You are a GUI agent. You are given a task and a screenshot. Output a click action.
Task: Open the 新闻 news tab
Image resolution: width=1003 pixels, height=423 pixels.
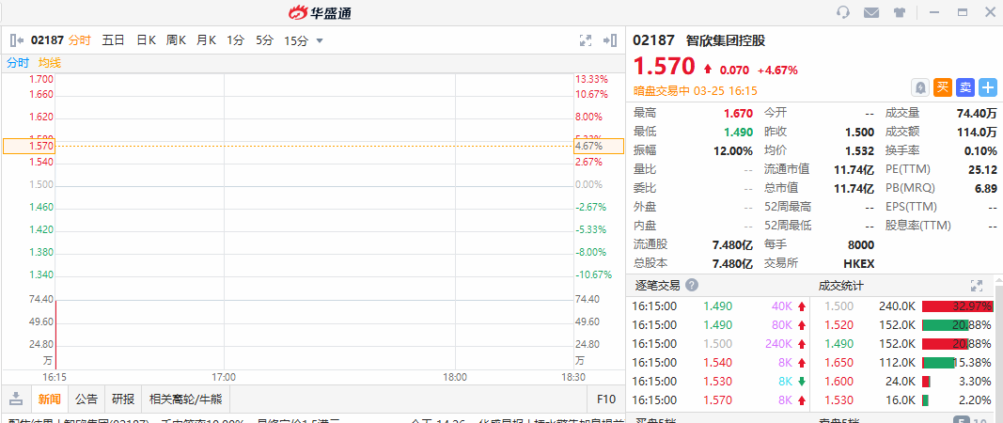click(x=49, y=399)
